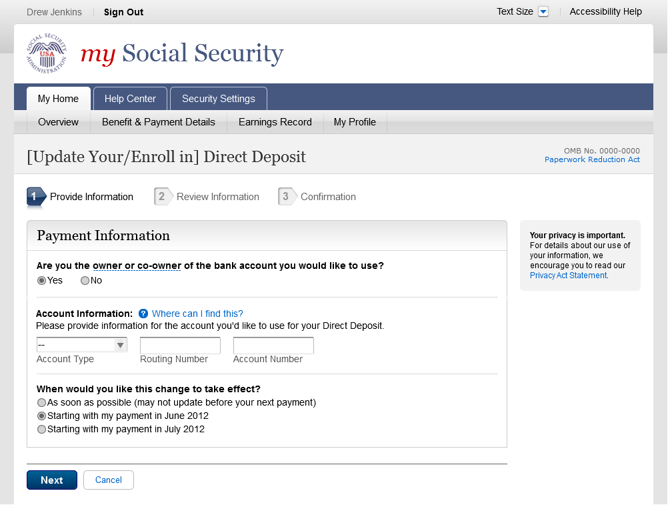Open the Security Settings tab
The height and width of the screenshot is (509, 672).
pos(218,99)
